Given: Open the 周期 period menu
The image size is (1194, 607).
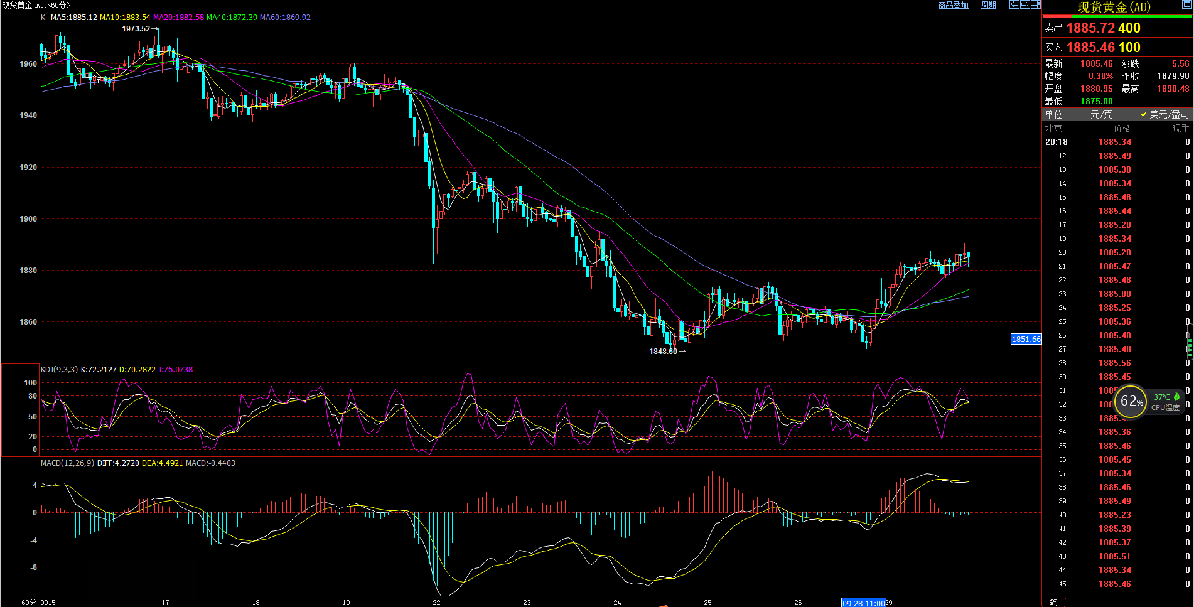Looking at the screenshot, I should (989, 5).
